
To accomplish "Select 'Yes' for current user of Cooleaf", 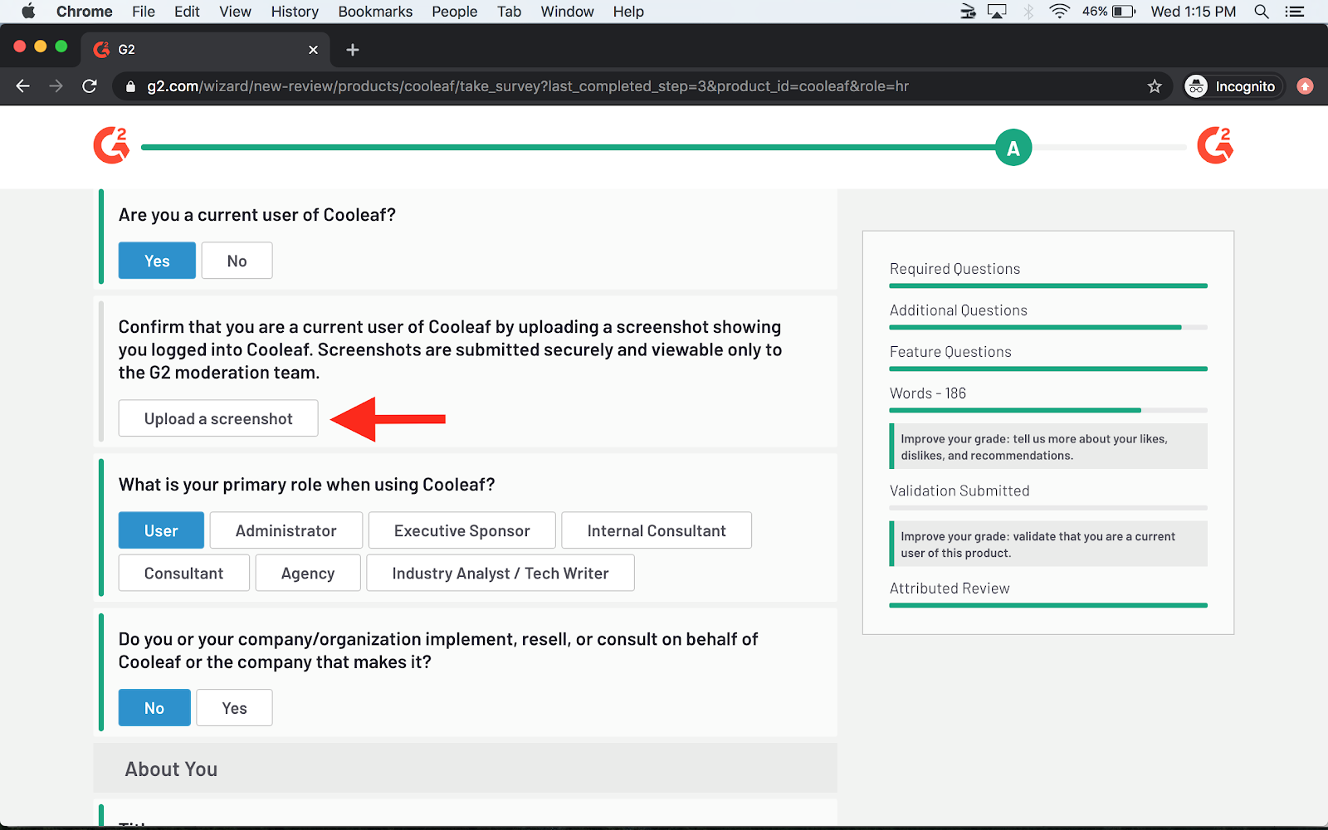I will click(x=157, y=261).
